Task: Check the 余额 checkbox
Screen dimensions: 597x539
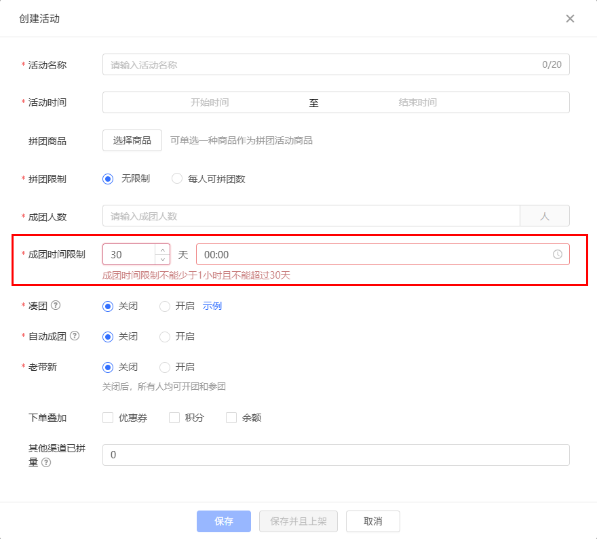Action: point(231,418)
